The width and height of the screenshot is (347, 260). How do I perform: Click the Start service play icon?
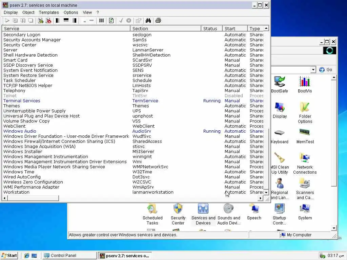point(7,21)
